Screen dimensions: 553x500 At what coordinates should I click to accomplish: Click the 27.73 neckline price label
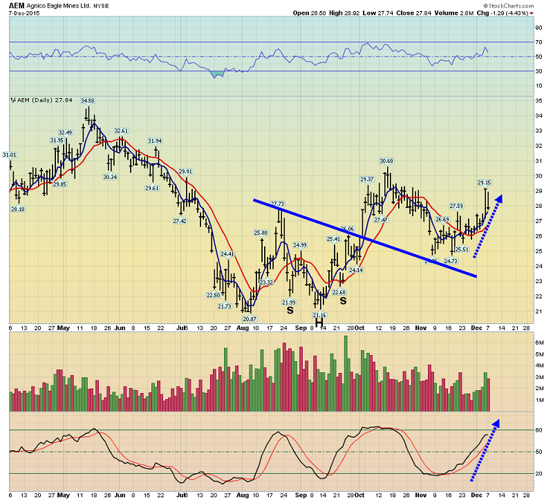278,204
